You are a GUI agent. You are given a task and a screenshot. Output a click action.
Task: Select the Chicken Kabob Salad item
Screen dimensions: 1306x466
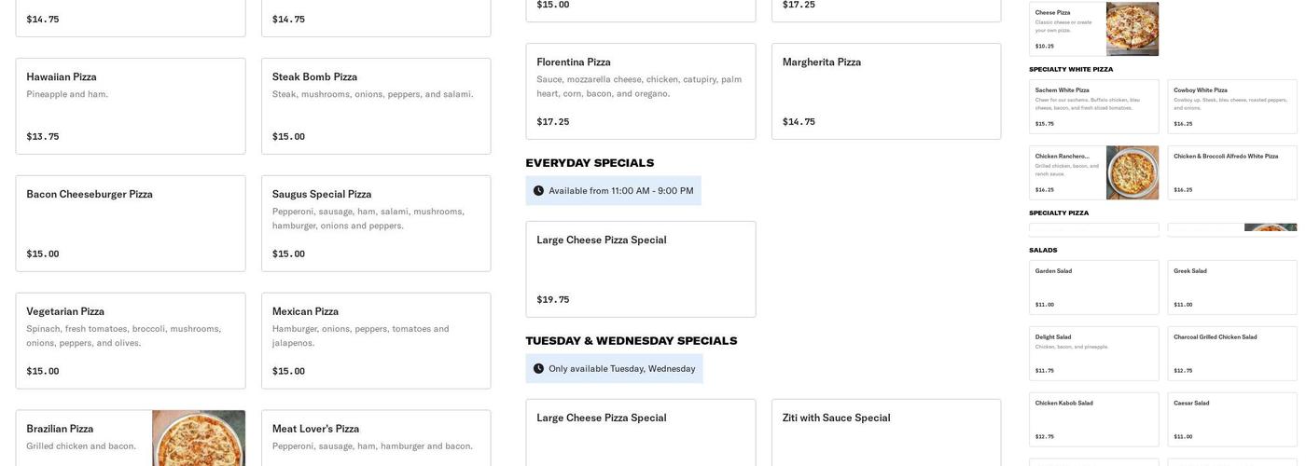[1093, 419]
